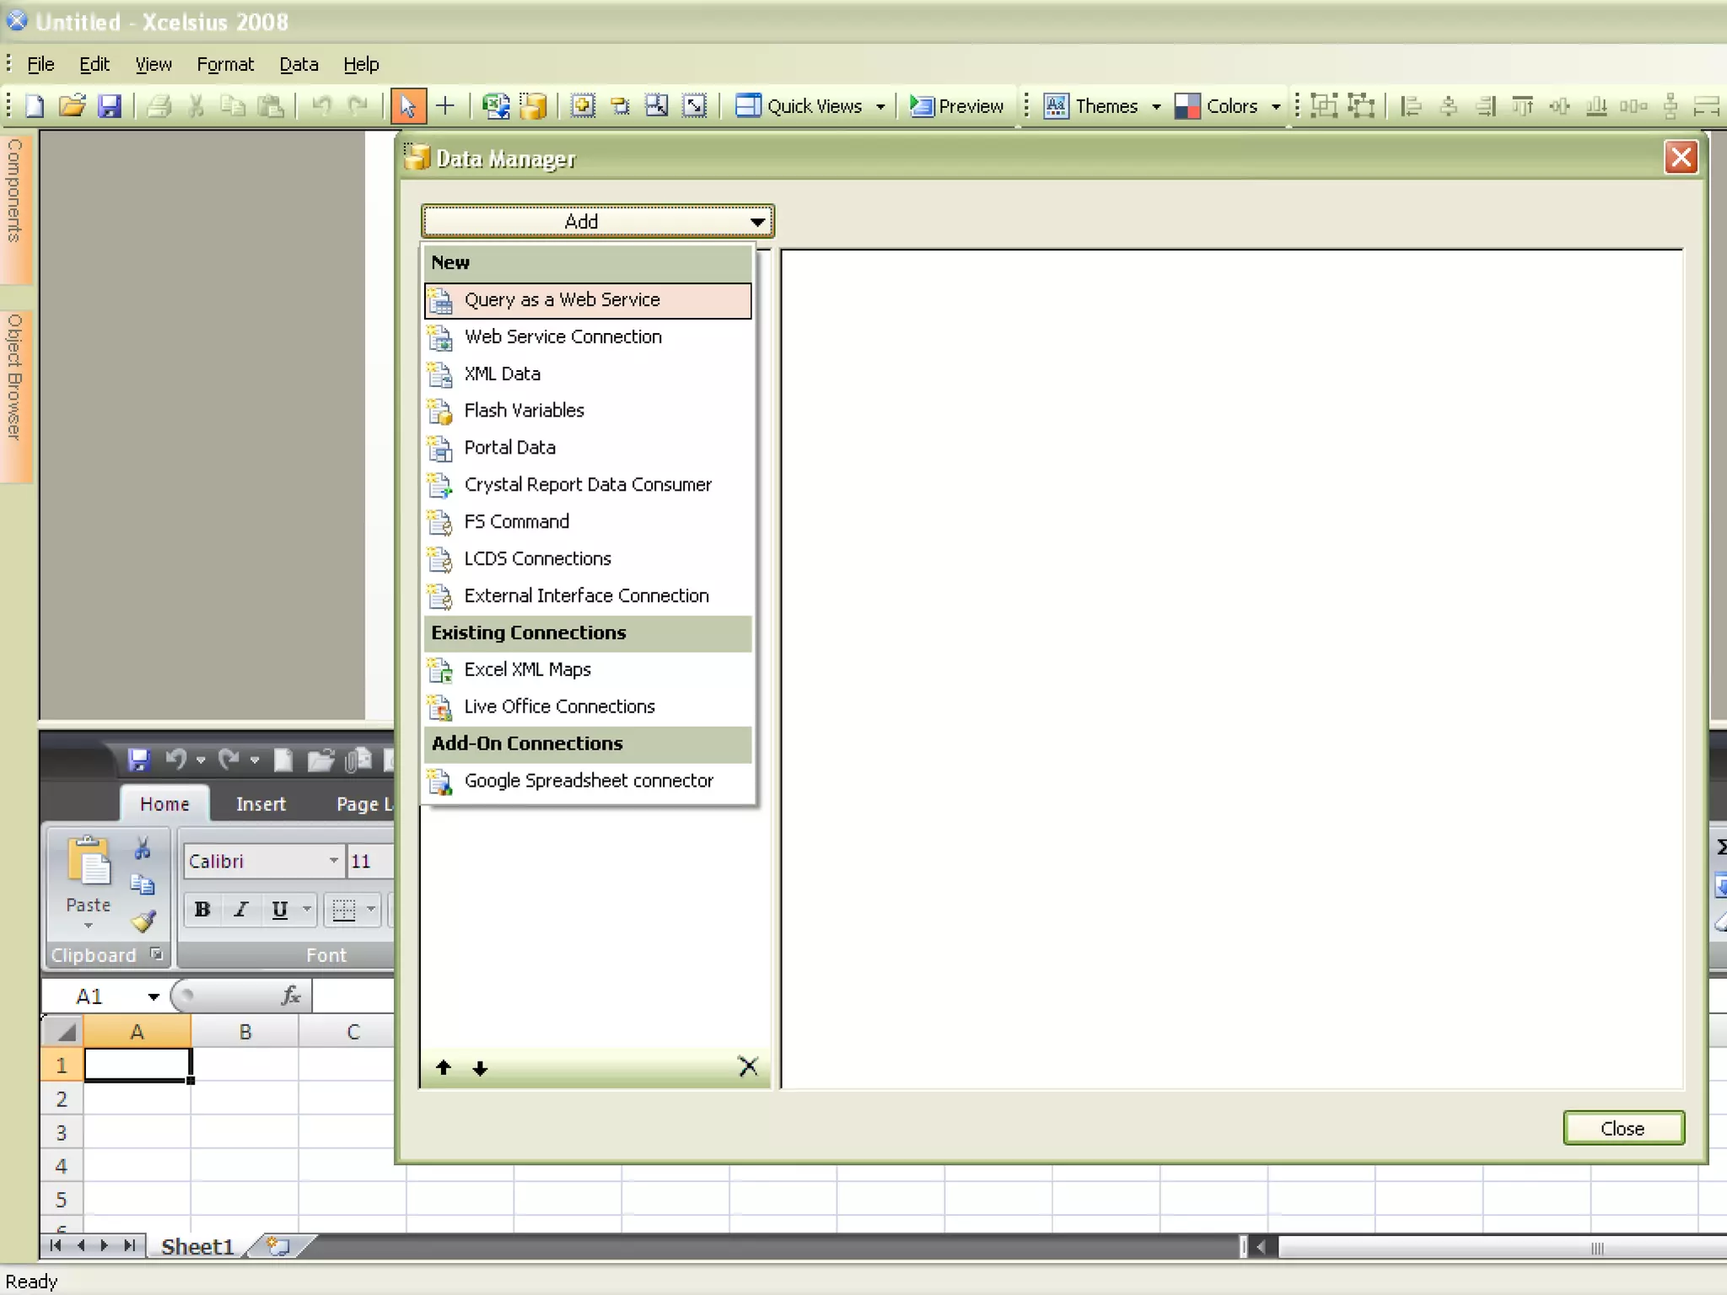Viewport: 1727px width, 1295px height.
Task: Click the Copy icon in Clipboard group
Action: coord(143,884)
